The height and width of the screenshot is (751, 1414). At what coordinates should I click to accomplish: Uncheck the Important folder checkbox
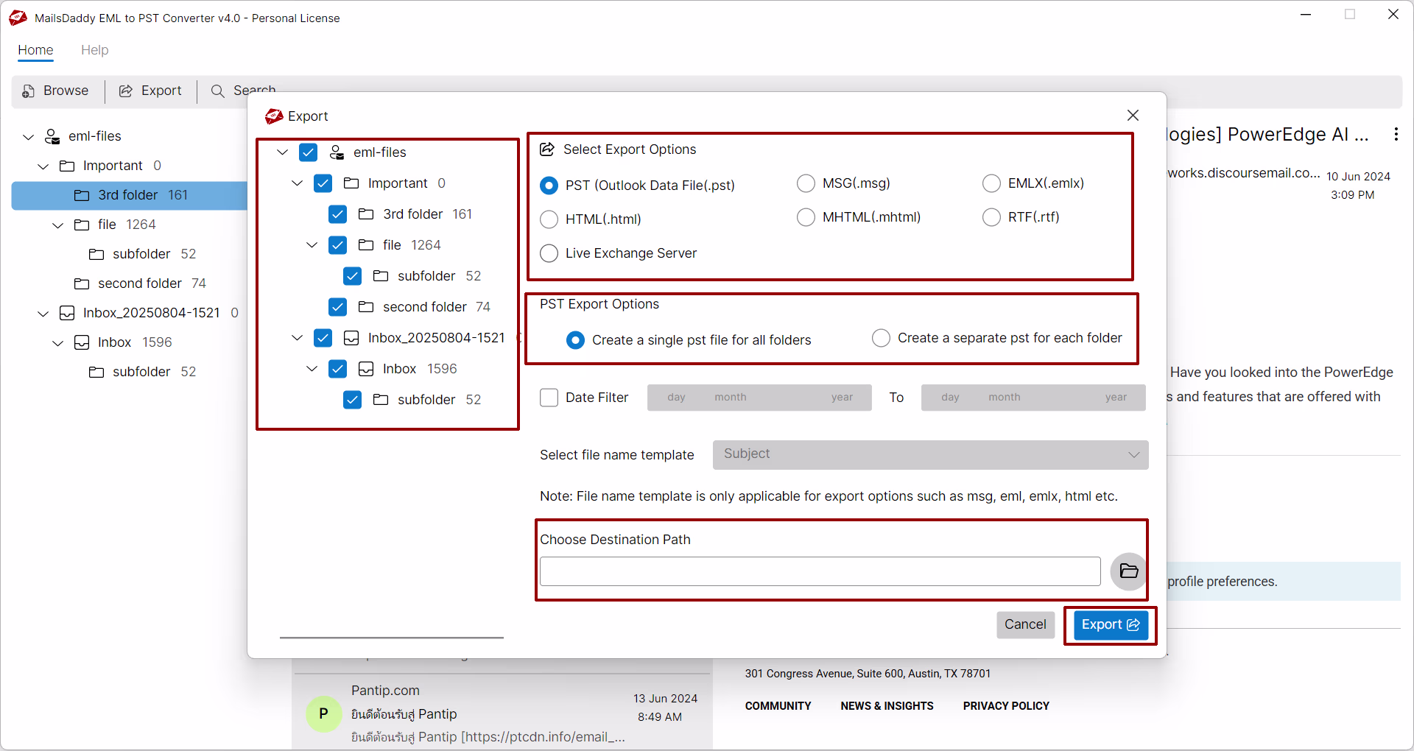point(323,183)
